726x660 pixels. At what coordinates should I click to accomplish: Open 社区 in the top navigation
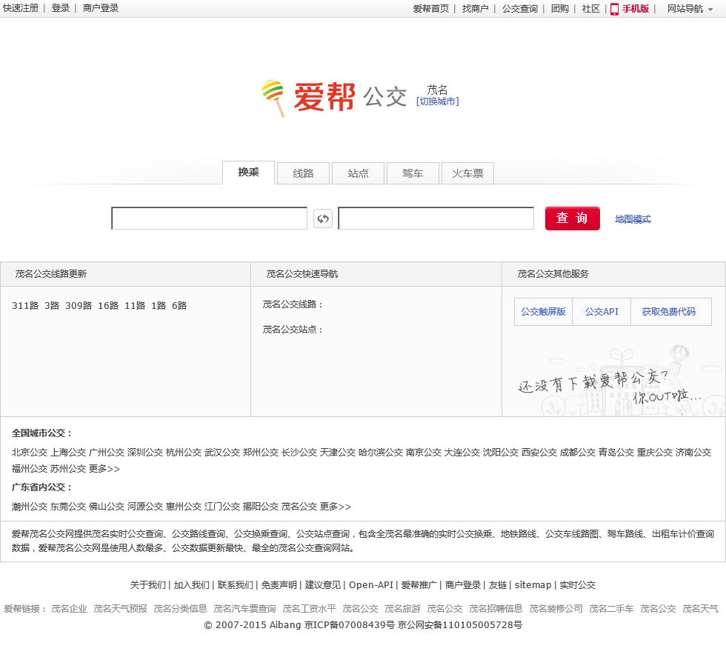(x=591, y=9)
